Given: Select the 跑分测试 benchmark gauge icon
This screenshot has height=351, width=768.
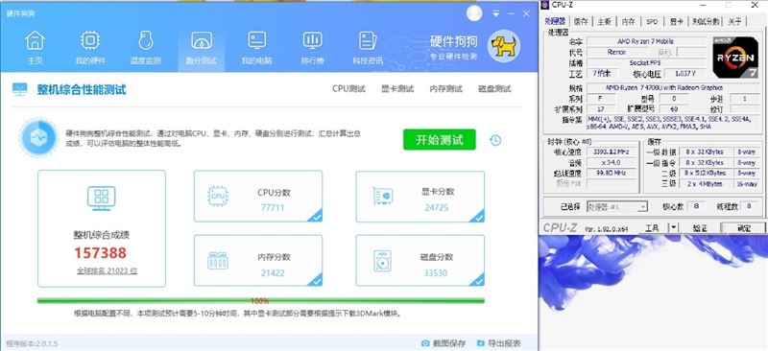Looking at the screenshot, I should (x=202, y=40).
